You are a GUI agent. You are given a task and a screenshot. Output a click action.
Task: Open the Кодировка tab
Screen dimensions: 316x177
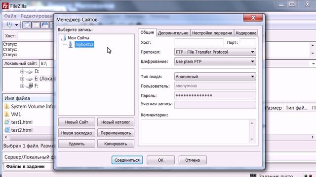pyautogui.click(x=246, y=33)
